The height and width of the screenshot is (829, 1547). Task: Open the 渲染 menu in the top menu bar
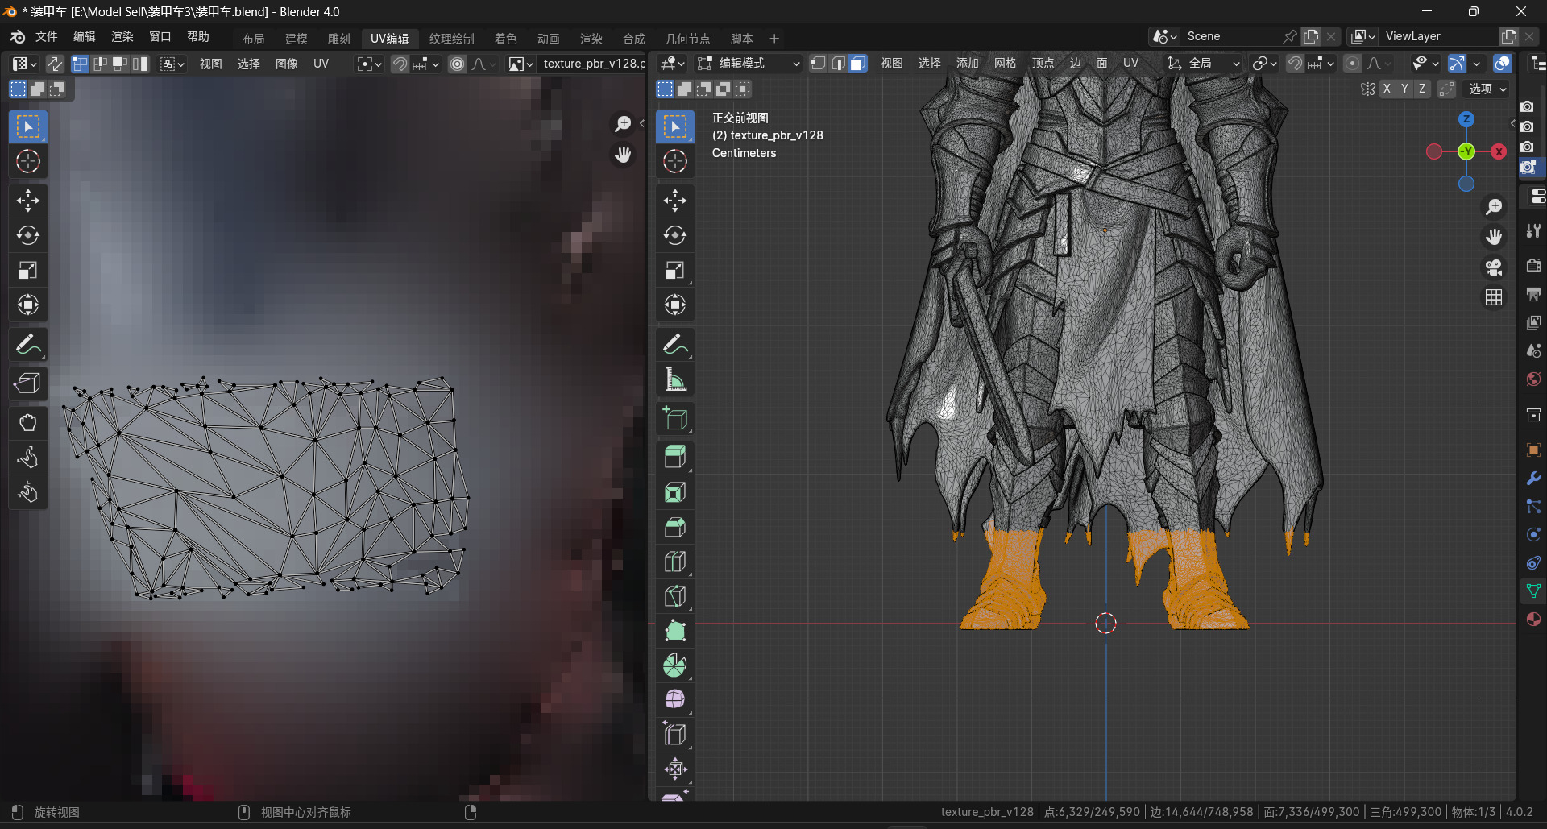tap(122, 37)
